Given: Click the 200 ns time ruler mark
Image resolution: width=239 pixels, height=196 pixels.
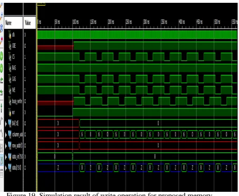Looking at the screenshot, I should click(x=111, y=22).
